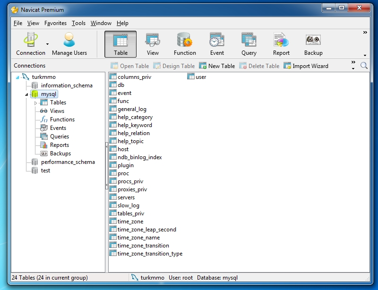Switch to the View objects toolbar icon

click(153, 44)
